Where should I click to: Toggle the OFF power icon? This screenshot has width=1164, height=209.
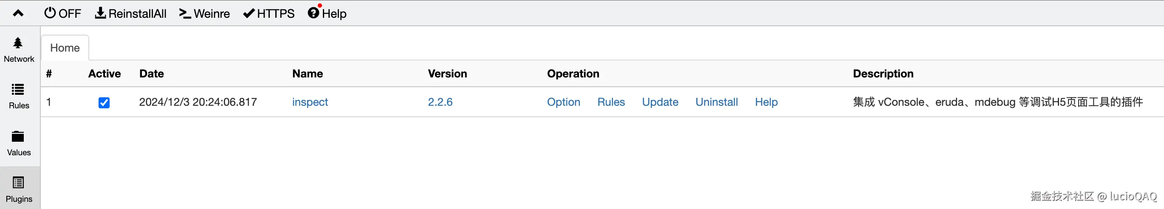(x=50, y=13)
